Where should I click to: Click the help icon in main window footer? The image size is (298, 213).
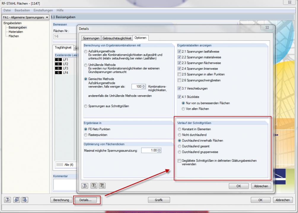click(x=7, y=200)
